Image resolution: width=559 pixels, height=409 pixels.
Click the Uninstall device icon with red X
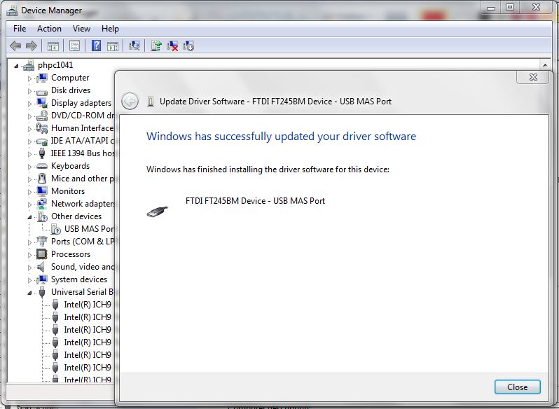click(172, 46)
